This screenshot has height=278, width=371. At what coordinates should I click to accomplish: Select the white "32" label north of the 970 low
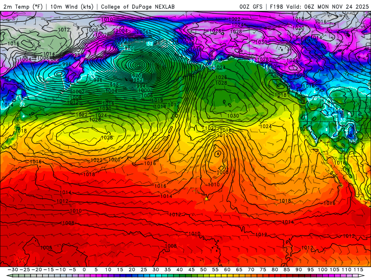click(x=150, y=44)
